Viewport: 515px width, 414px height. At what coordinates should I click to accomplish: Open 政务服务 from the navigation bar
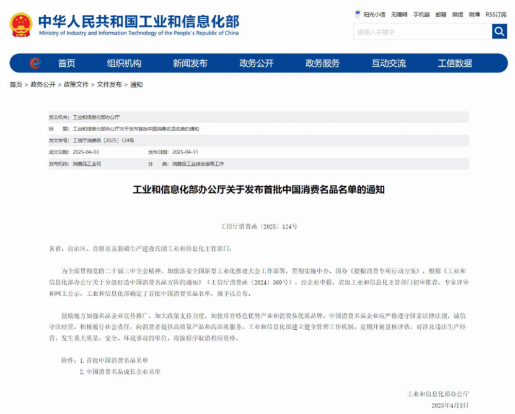click(322, 63)
